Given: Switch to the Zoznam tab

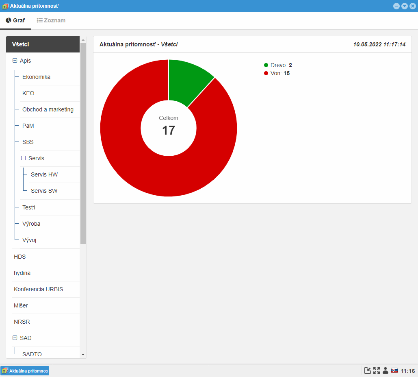Looking at the screenshot, I should click(51, 20).
